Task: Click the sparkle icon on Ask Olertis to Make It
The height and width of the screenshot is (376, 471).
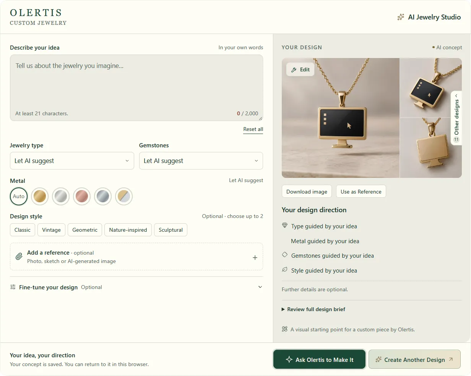Action: (289, 360)
